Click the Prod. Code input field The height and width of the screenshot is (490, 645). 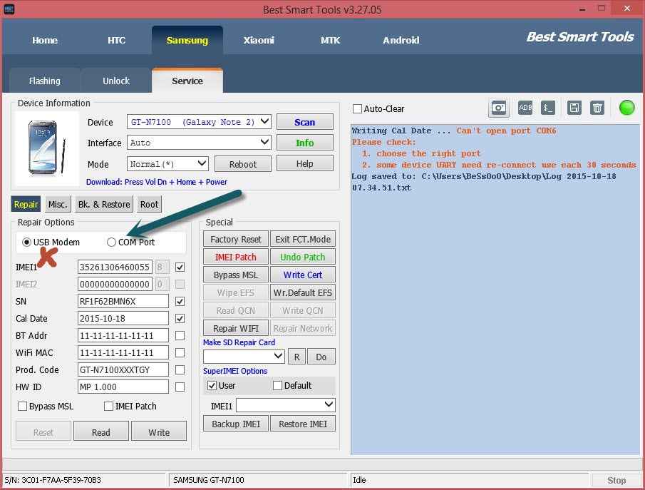123,369
